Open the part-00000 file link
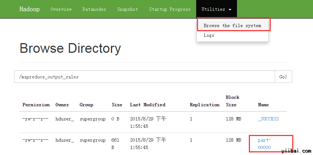The image size is (313, 155). click(264, 143)
